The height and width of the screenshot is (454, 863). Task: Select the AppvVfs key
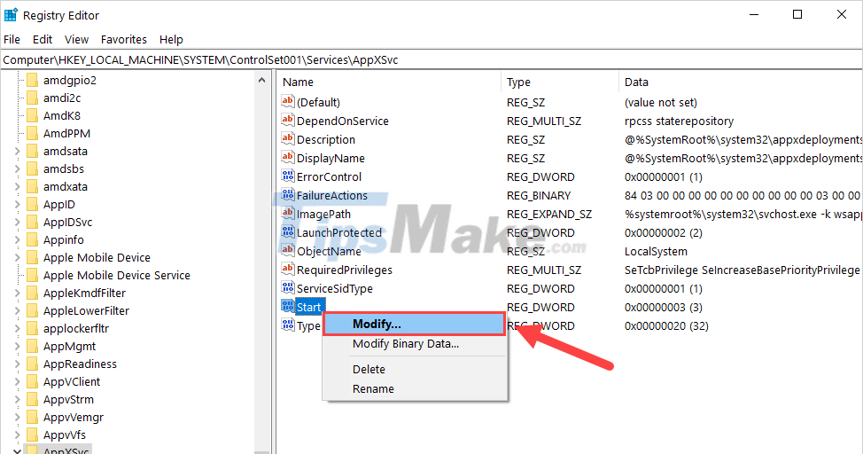point(65,434)
